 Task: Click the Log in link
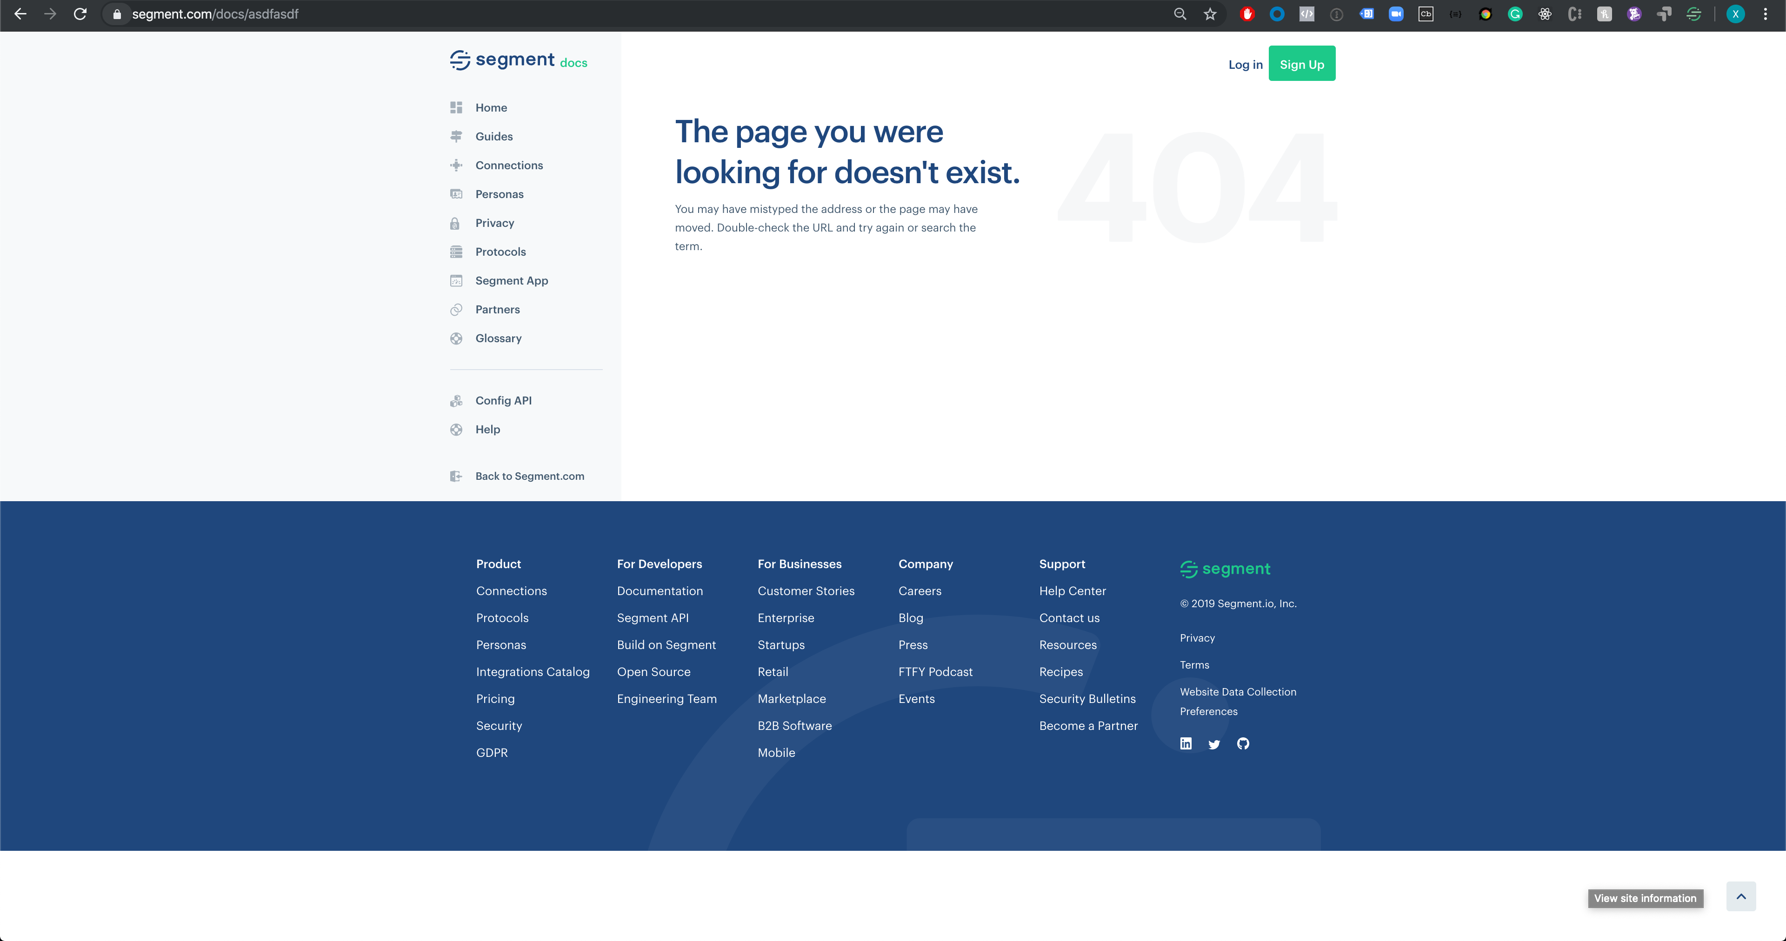tap(1245, 65)
